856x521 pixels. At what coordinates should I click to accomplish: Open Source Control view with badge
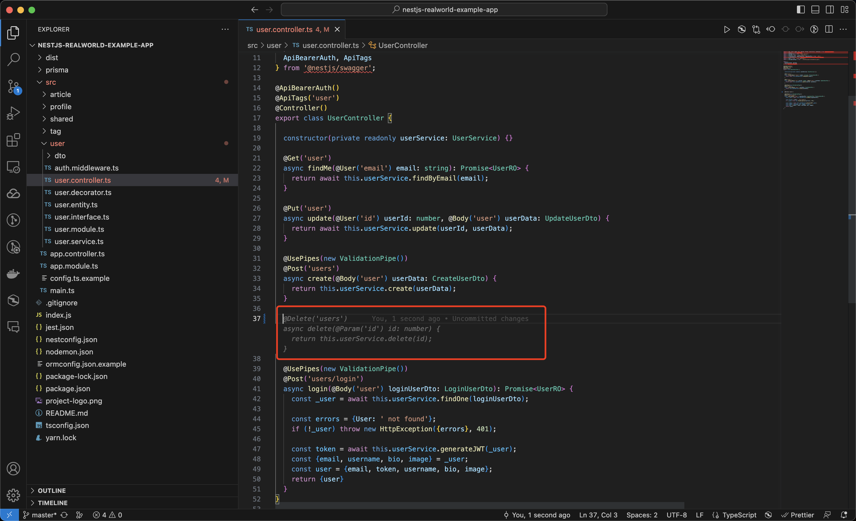(x=13, y=86)
